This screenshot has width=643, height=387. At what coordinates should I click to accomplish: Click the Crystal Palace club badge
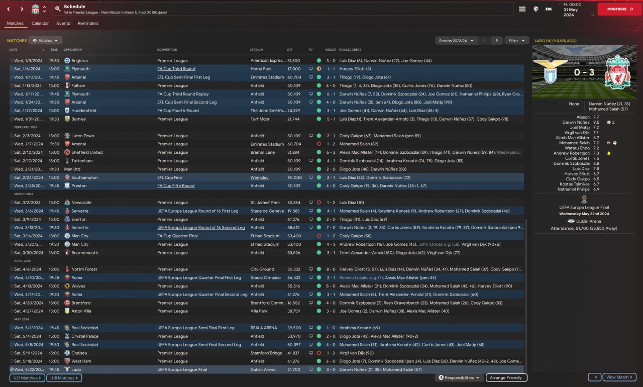click(x=67, y=336)
